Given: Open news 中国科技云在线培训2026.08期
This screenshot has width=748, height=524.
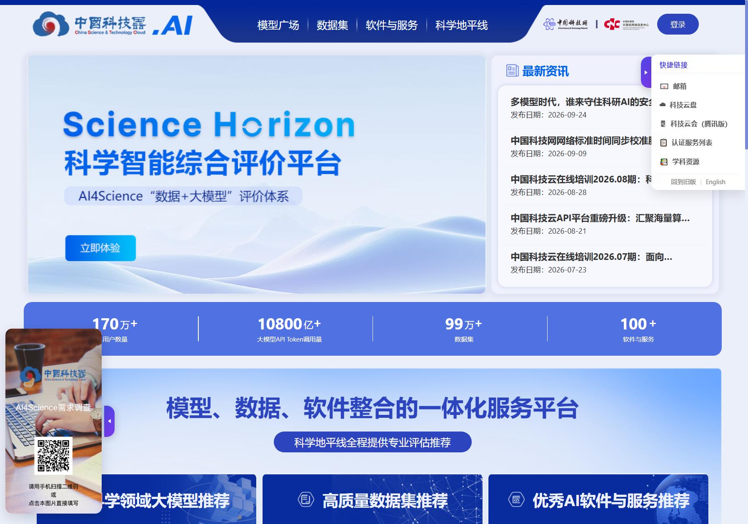Looking at the screenshot, I should click(x=581, y=179).
